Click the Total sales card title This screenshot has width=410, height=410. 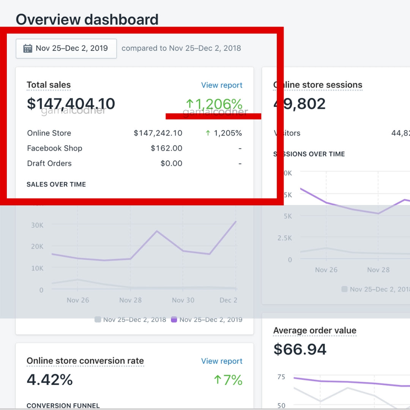coord(49,85)
